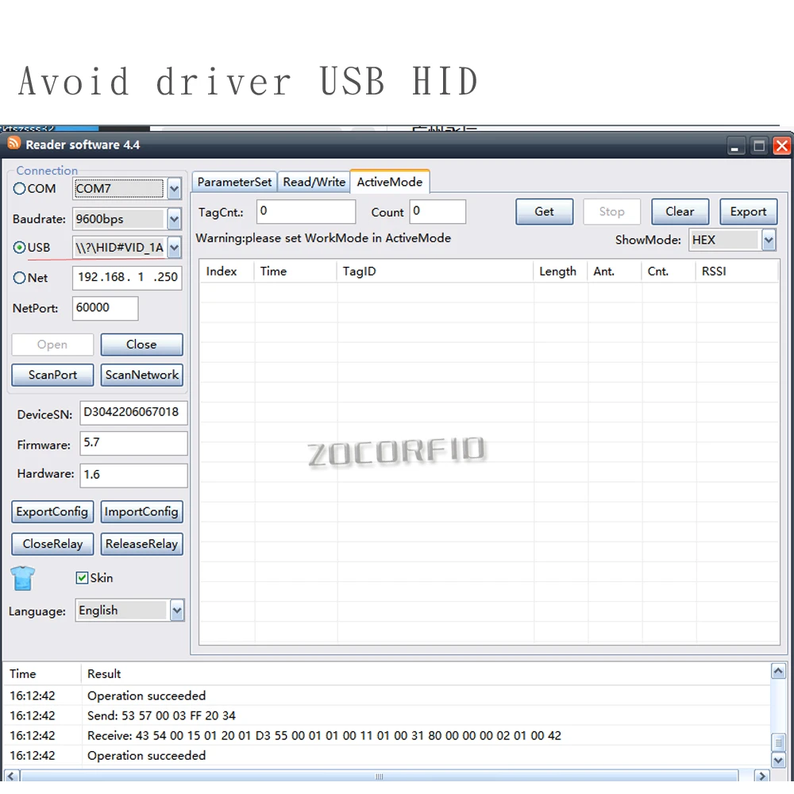Click the ReleaseRelay button

(141, 544)
